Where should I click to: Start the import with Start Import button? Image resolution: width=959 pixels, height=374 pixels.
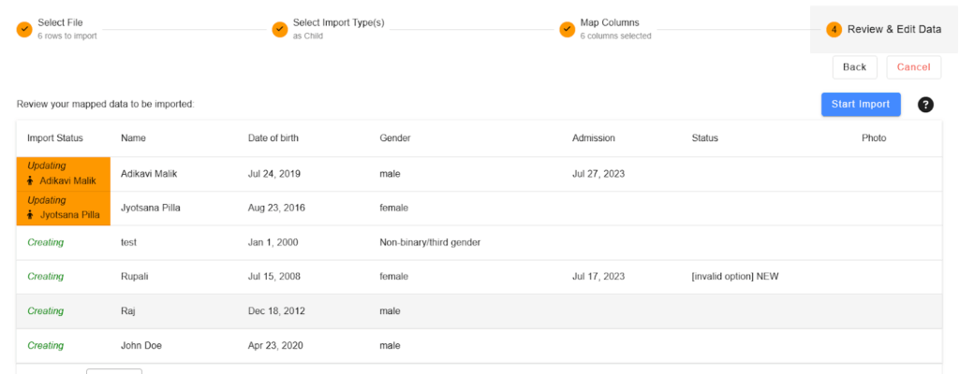[x=861, y=104]
